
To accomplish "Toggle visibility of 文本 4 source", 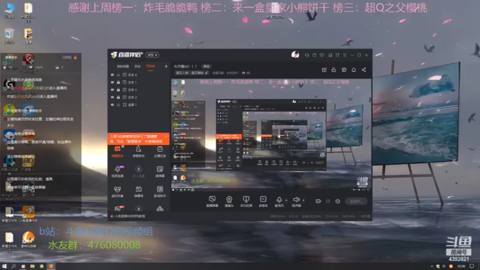I will (x=112, y=74).
